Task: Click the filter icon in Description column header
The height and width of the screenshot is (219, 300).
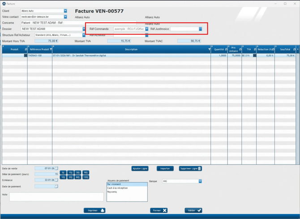Action: 209,50
